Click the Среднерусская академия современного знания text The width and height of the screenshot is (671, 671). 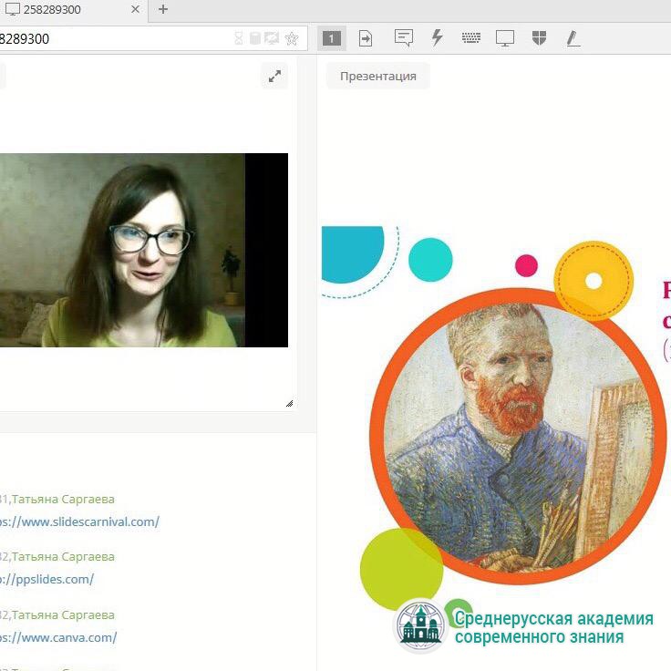(553, 628)
